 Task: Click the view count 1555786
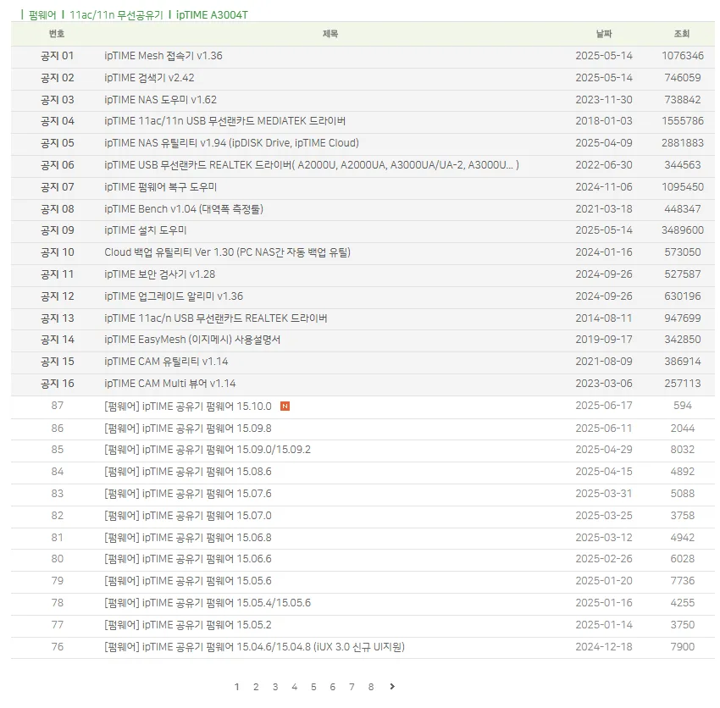pyautogui.click(x=683, y=121)
